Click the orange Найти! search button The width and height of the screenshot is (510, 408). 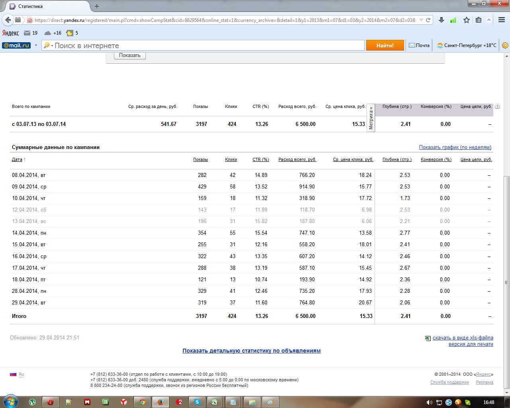[x=385, y=45]
